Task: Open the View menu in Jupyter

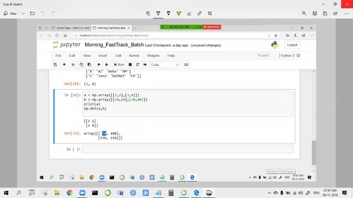Action: (87, 56)
